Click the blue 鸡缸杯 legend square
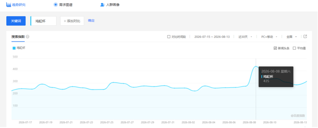The height and width of the screenshot is (128, 318). click(14, 48)
